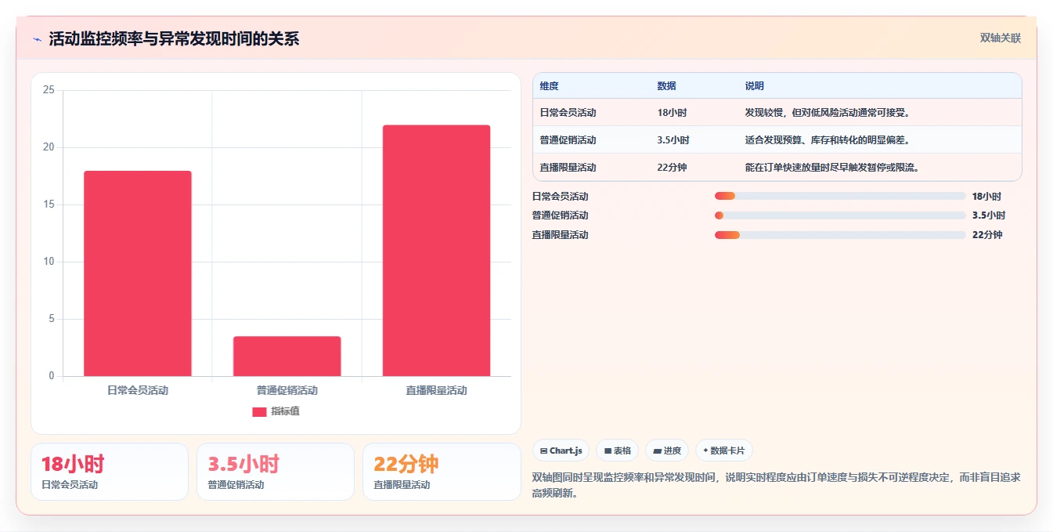1053x532 pixels.
Task: Click the 直播限量活动 progress row label
Action: [x=560, y=235]
